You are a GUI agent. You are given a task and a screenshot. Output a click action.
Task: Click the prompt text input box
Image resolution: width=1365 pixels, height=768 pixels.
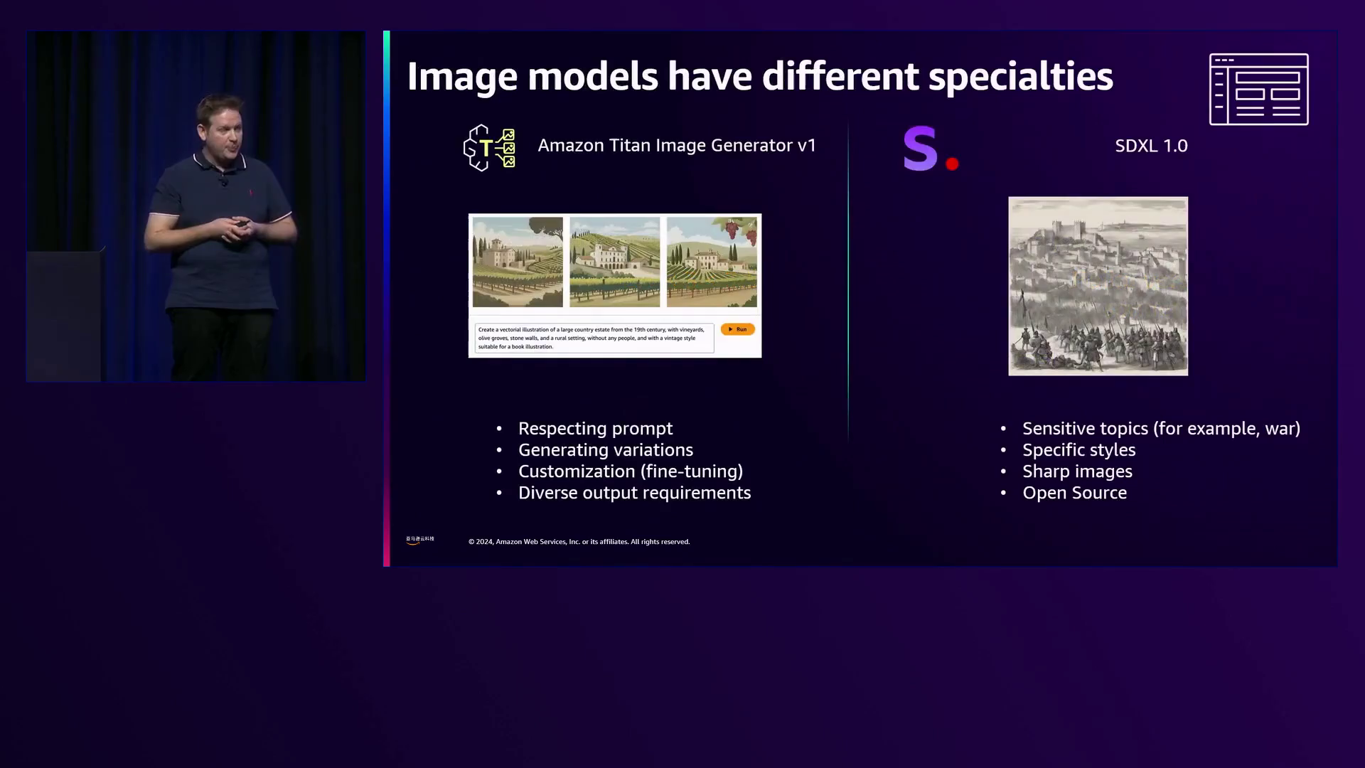[594, 338]
